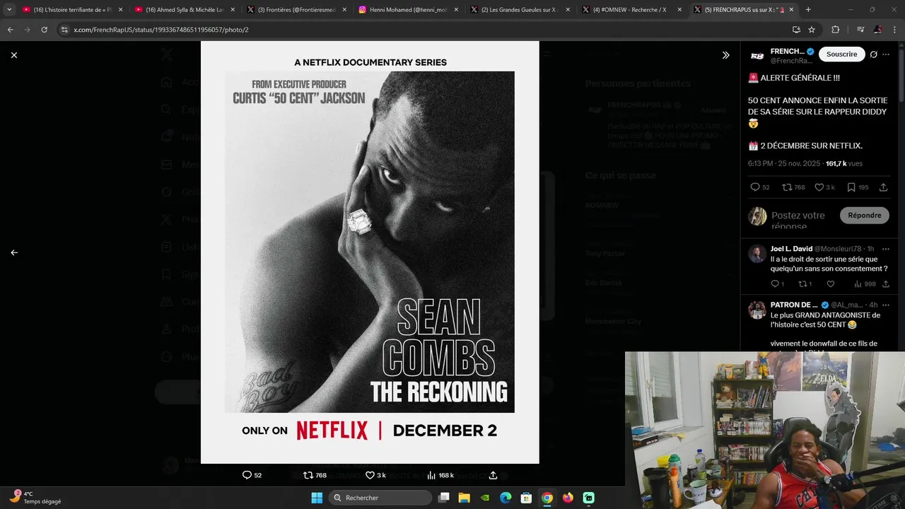Screen dimensions: 905x509
Task: Like Joel L. David's comment
Action: (831, 283)
